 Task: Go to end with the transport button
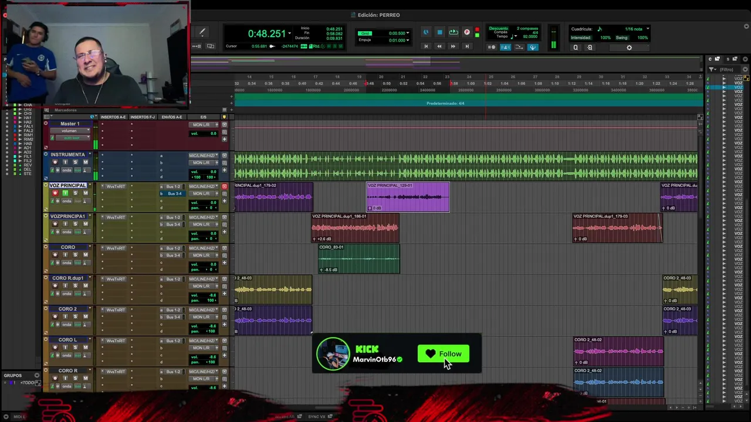click(x=466, y=46)
